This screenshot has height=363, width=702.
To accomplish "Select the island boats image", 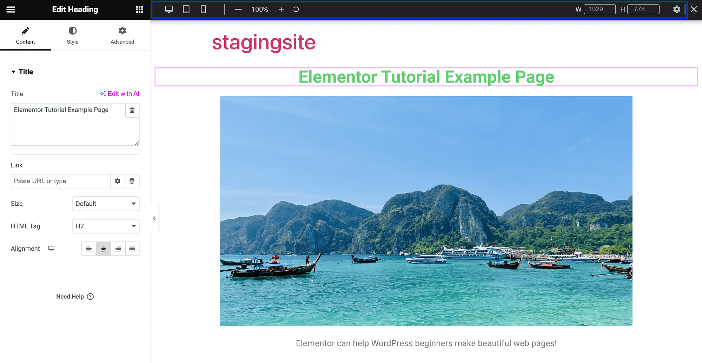I will click(x=426, y=211).
